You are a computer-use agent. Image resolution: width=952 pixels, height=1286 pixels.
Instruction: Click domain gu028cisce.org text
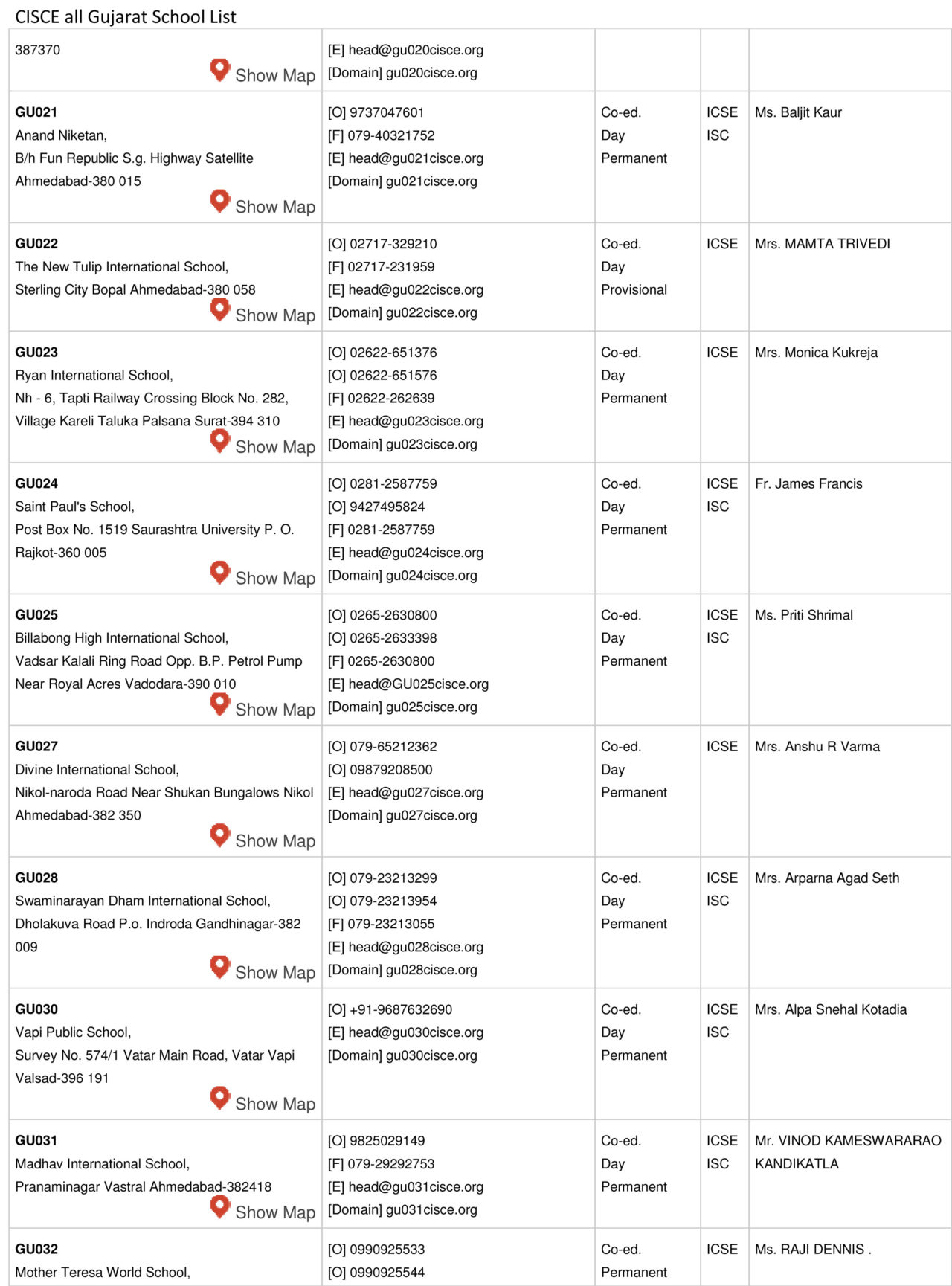(431, 970)
